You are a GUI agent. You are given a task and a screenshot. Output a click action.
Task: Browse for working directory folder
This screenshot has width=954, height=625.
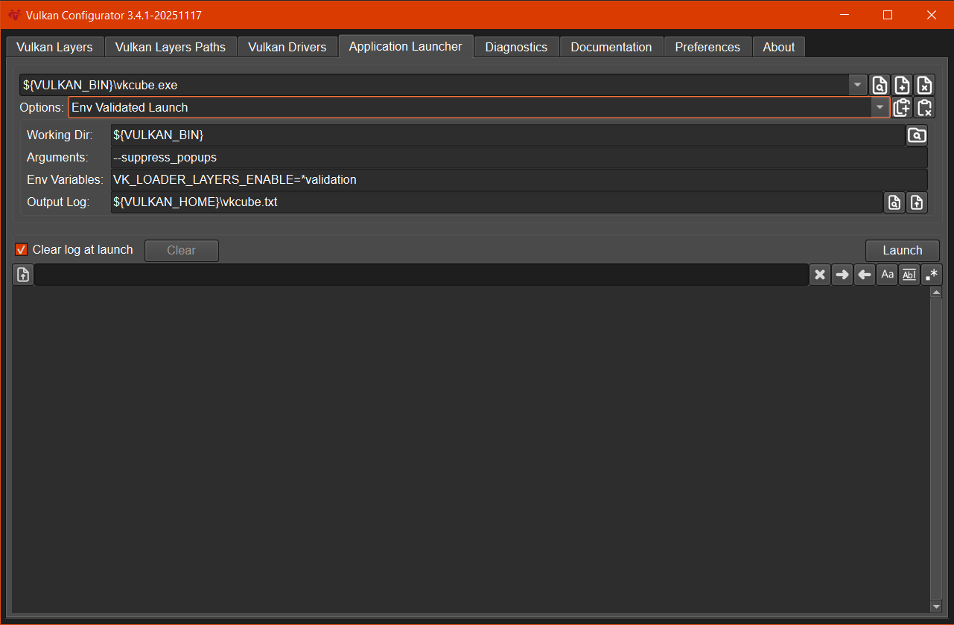coord(917,135)
